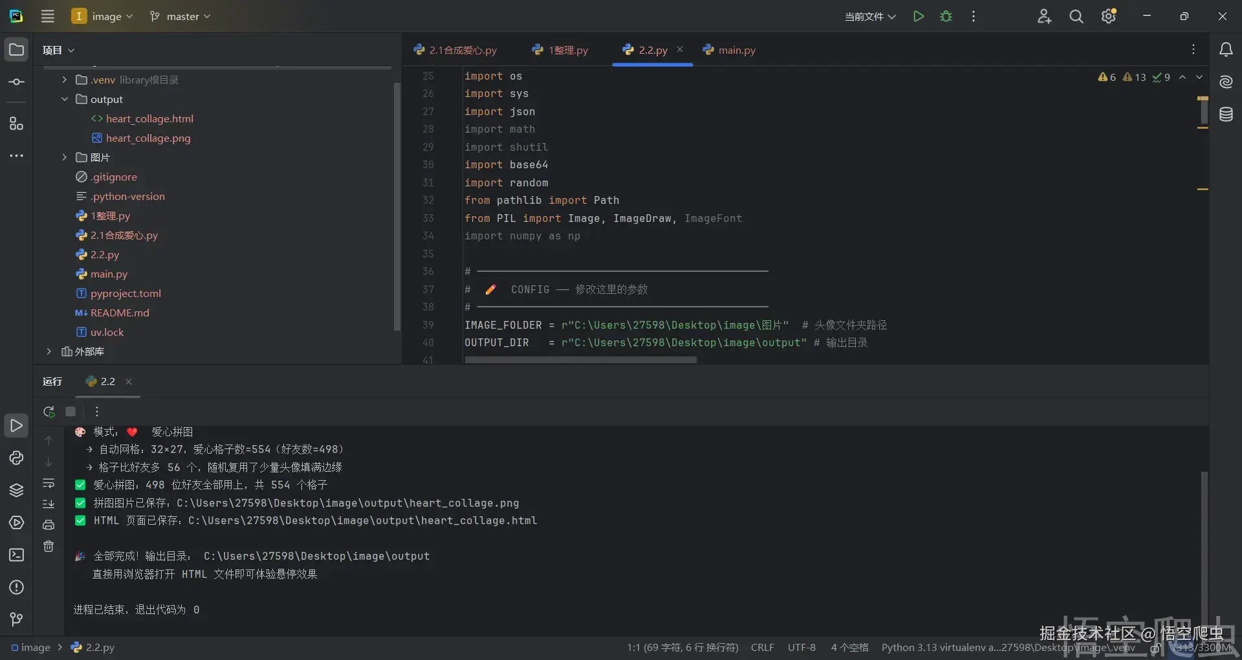1242x660 pixels.
Task: Toggle soft-wrap in the run console
Action: 49,483
